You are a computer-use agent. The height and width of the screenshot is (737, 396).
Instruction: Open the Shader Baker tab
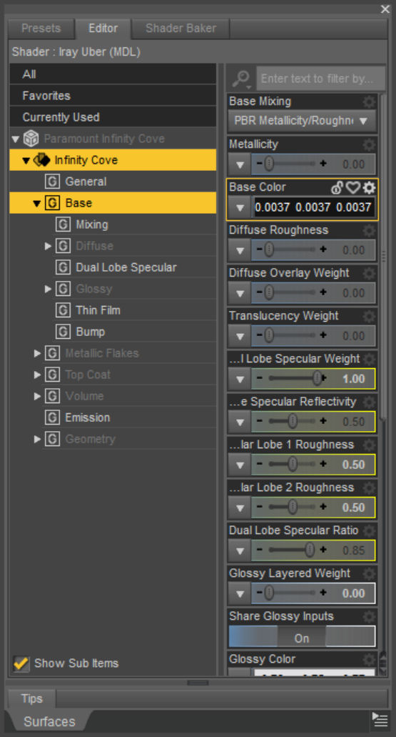pyautogui.click(x=181, y=29)
